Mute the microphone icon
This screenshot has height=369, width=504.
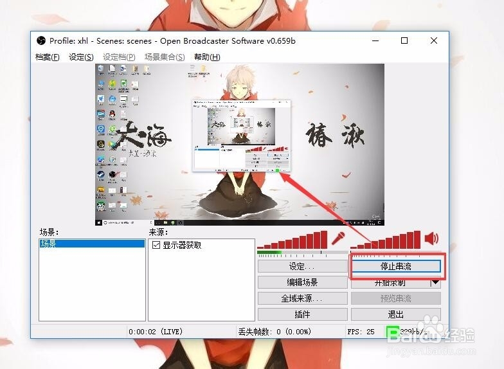(x=338, y=238)
